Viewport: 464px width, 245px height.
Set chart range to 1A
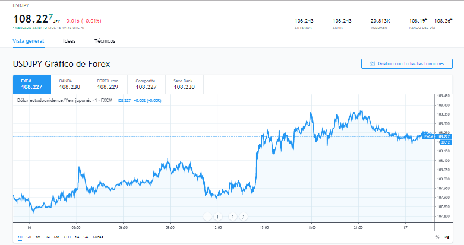[x=77, y=237]
